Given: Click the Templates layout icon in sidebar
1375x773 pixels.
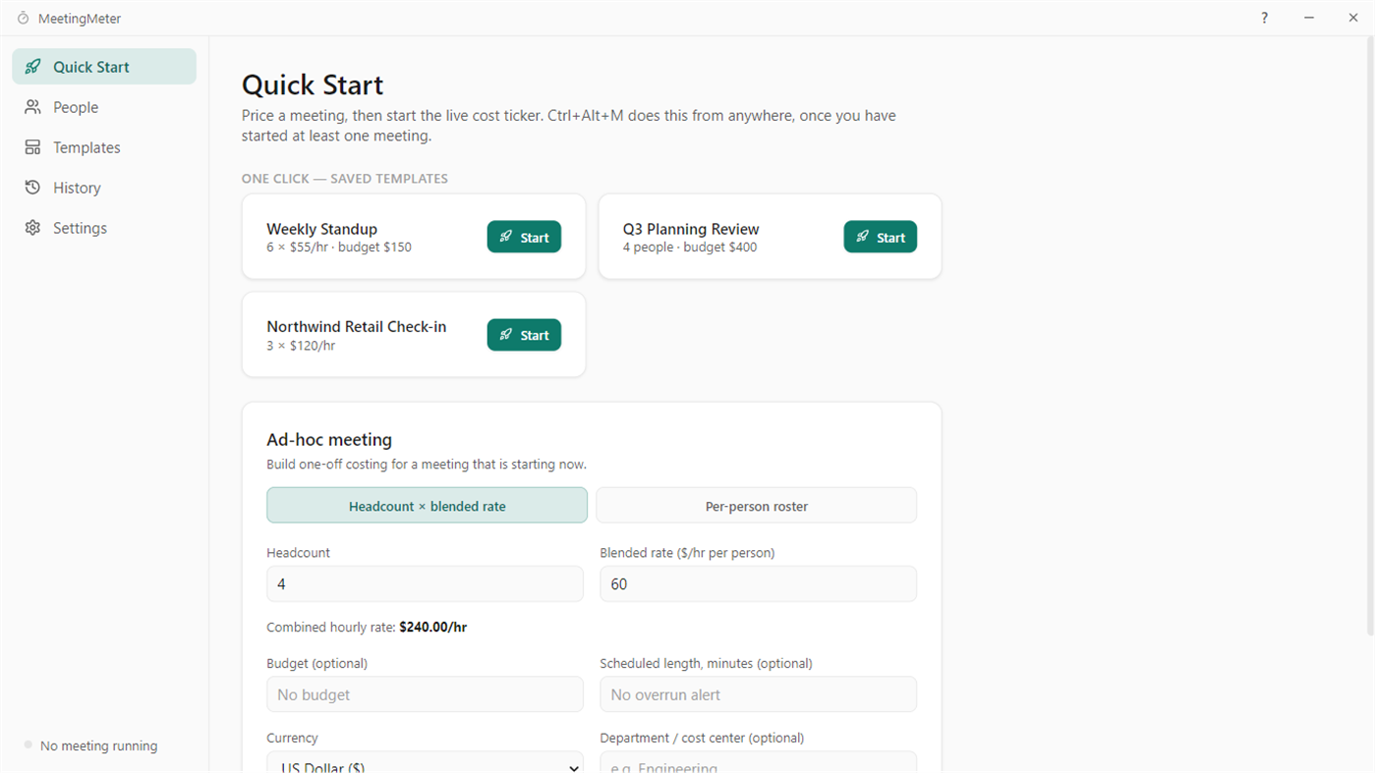Looking at the screenshot, I should [33, 147].
